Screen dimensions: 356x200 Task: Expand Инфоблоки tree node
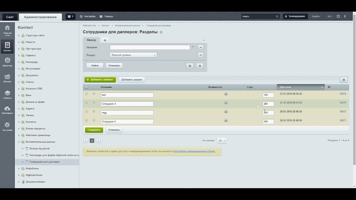point(19,169)
